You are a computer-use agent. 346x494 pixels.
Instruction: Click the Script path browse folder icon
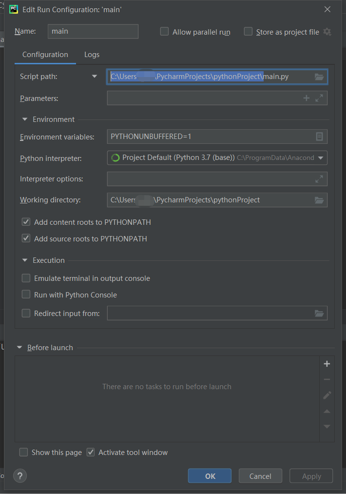coord(319,77)
